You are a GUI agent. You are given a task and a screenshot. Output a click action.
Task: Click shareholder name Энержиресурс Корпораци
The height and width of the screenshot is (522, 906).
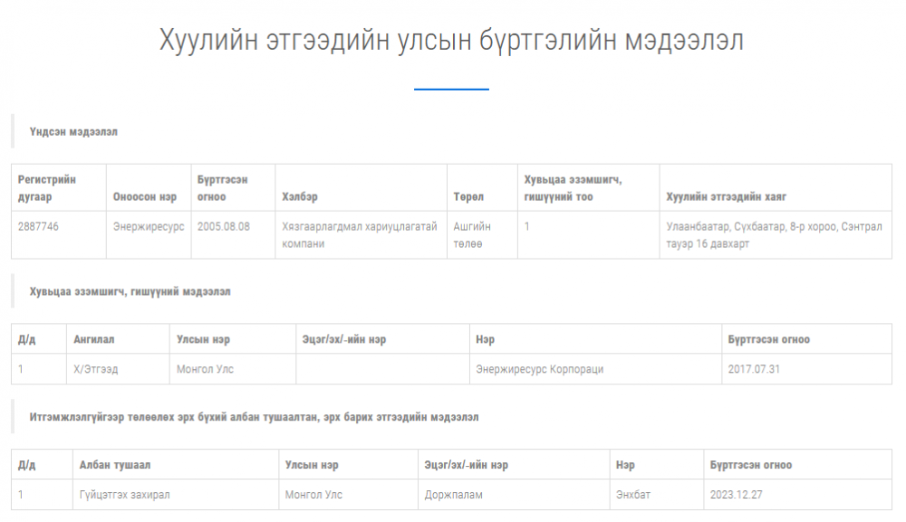click(x=539, y=369)
